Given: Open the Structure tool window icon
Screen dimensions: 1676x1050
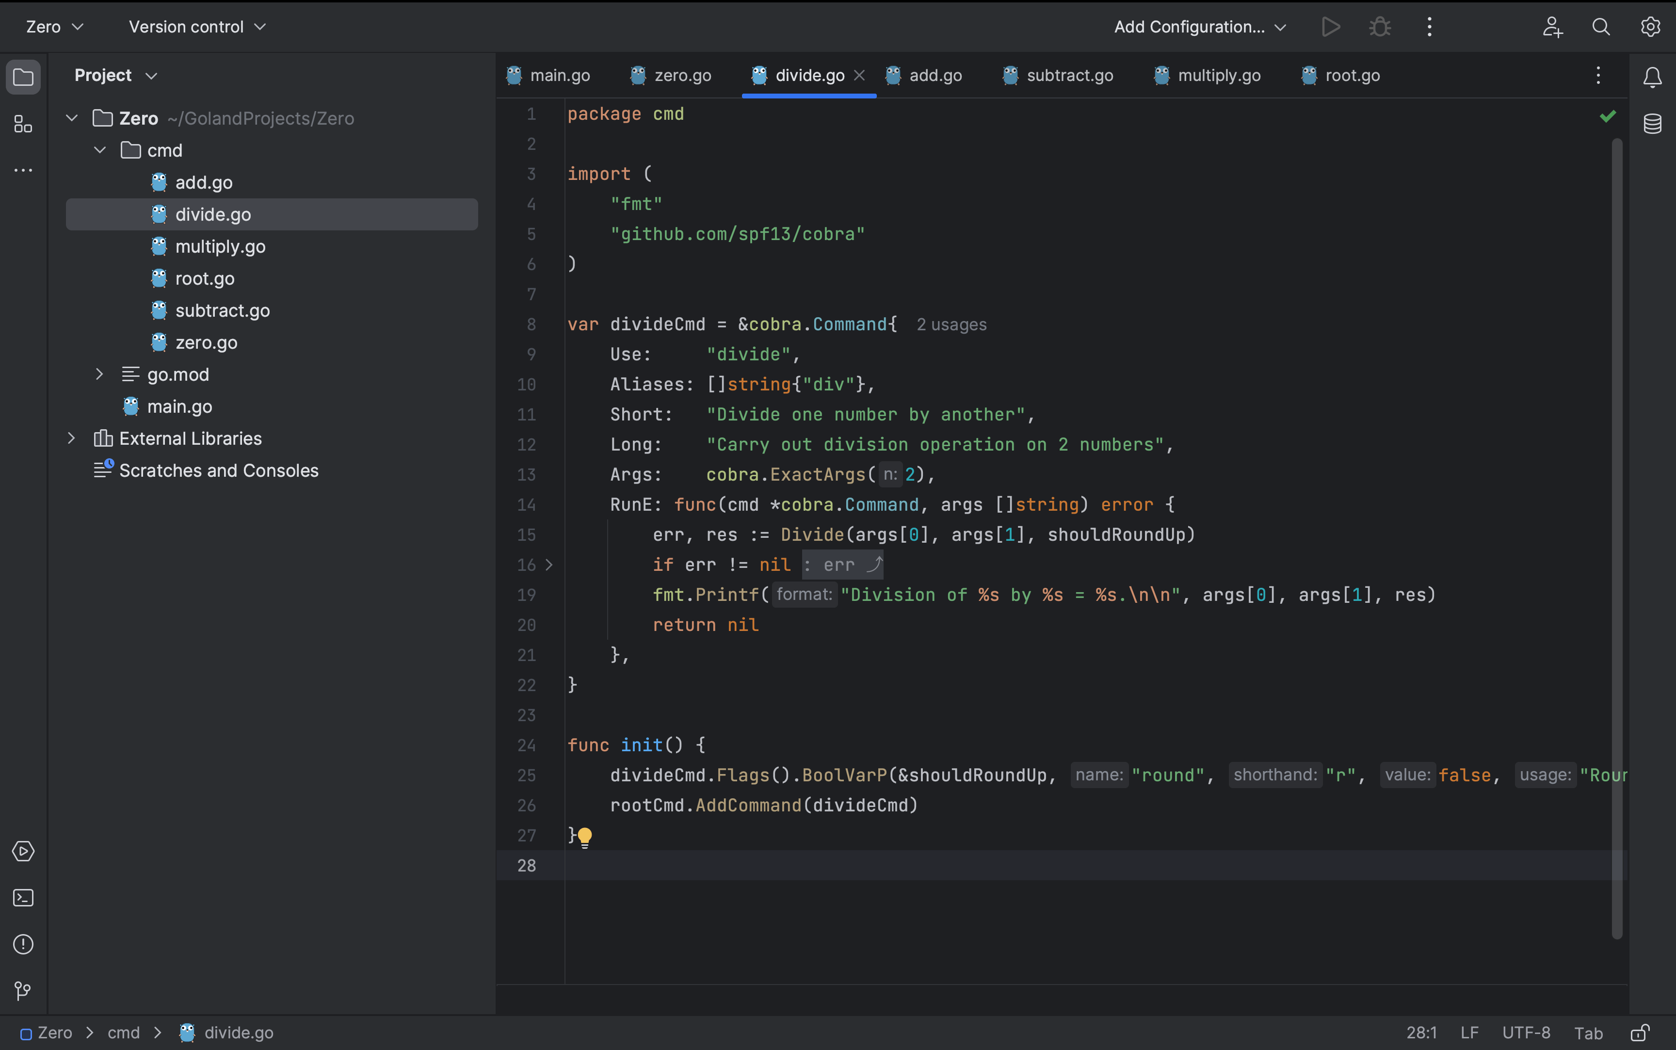Looking at the screenshot, I should (23, 124).
